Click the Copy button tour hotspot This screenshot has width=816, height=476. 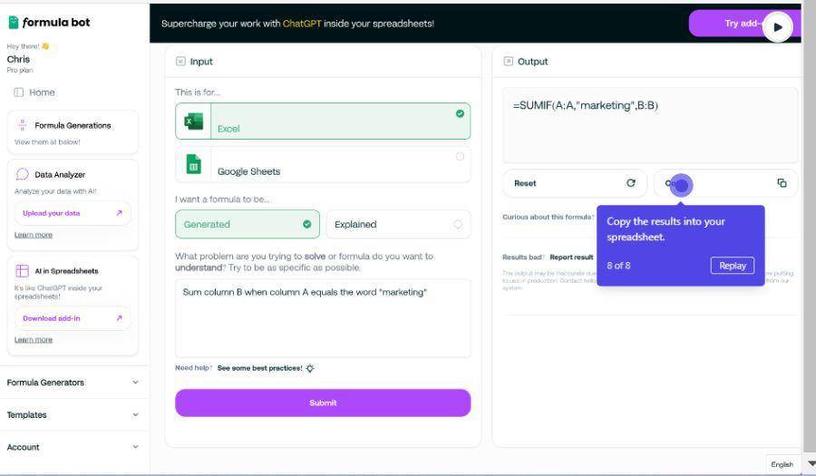tap(681, 185)
